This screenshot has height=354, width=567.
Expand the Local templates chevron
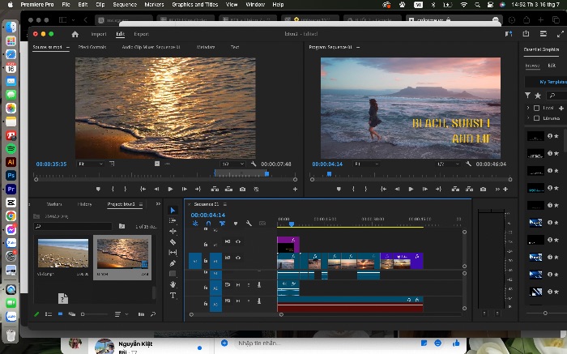pyautogui.click(x=528, y=108)
